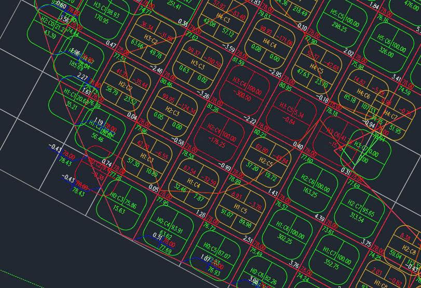
Task: Select the red volume value -300.50
Action: click(x=242, y=96)
